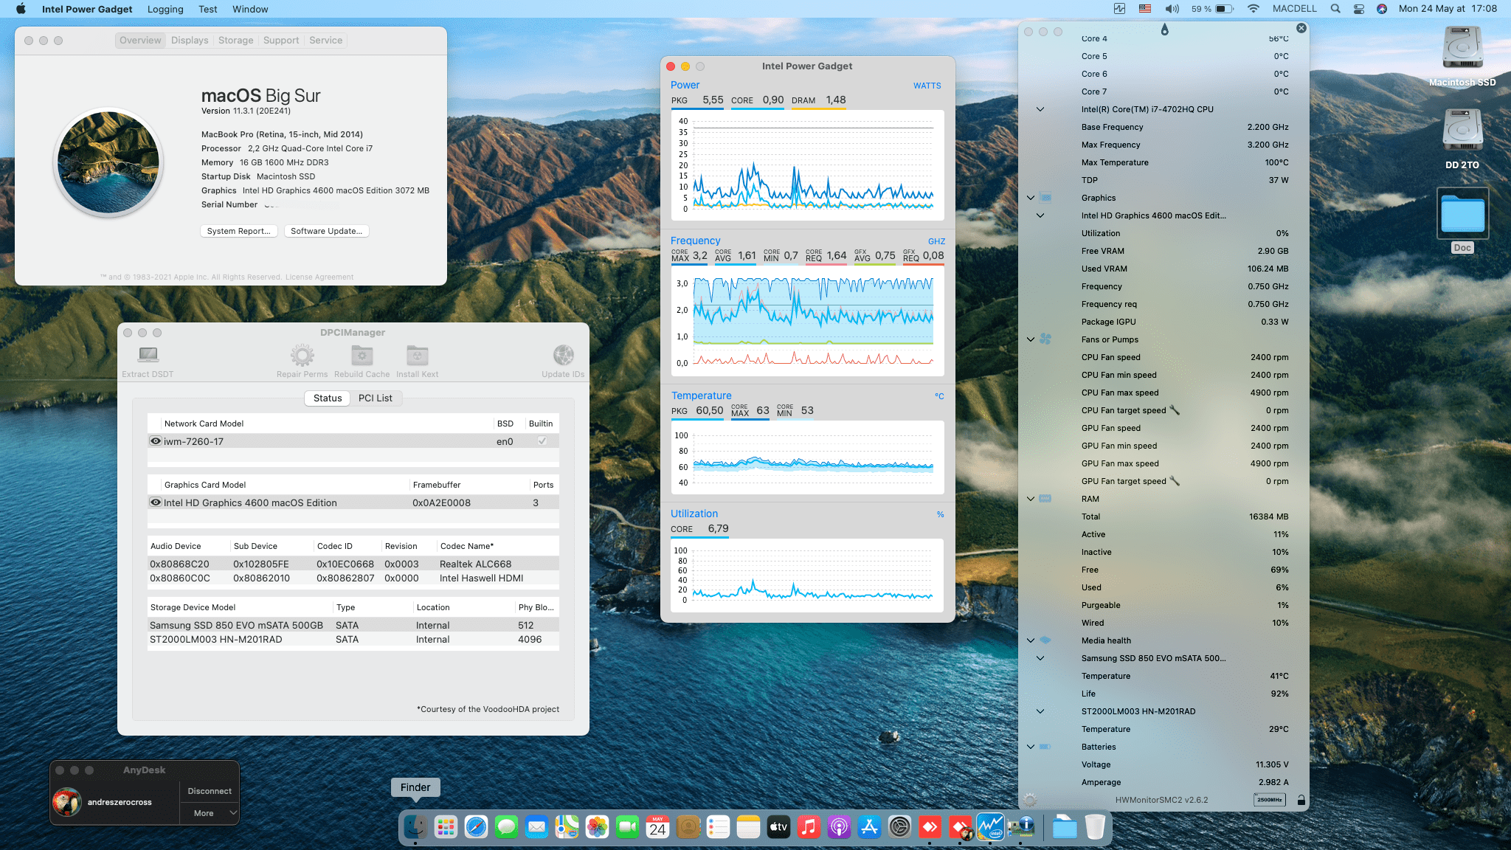Click Disconnect in AnyDesk panel
This screenshot has height=850, width=1511.
click(x=210, y=791)
